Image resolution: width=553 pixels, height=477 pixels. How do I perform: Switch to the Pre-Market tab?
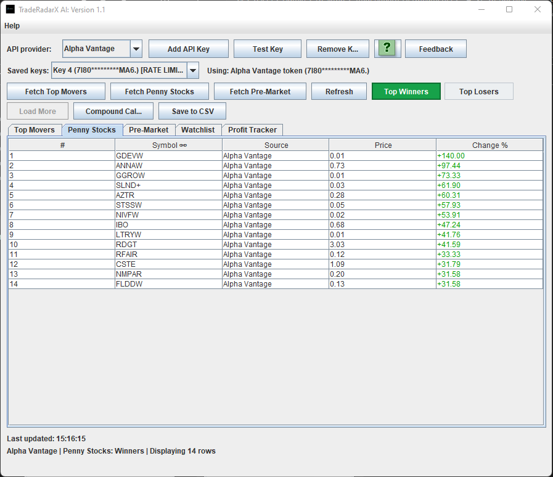[149, 130]
